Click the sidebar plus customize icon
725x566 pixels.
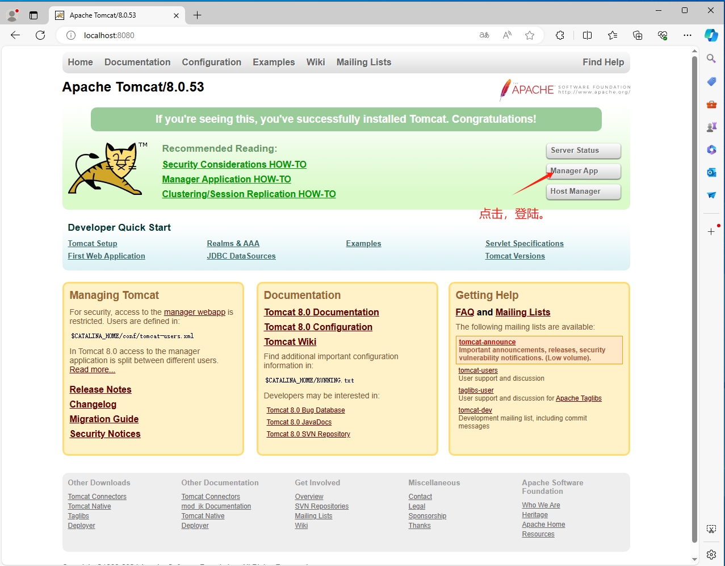pos(711,231)
